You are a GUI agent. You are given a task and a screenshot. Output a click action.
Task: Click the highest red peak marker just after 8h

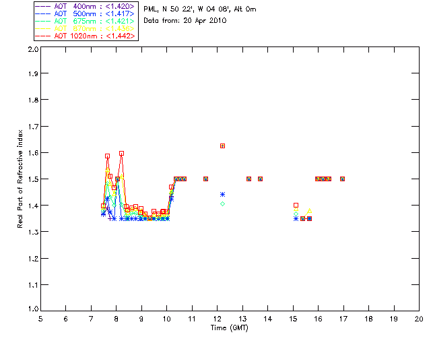coord(121,153)
